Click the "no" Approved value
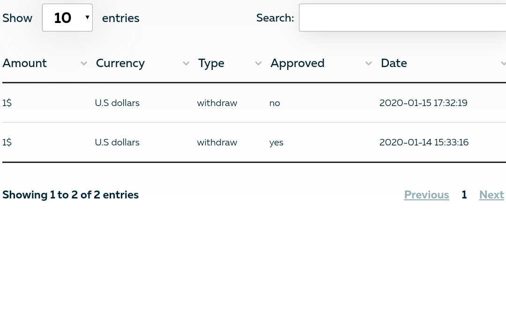 pyautogui.click(x=275, y=103)
